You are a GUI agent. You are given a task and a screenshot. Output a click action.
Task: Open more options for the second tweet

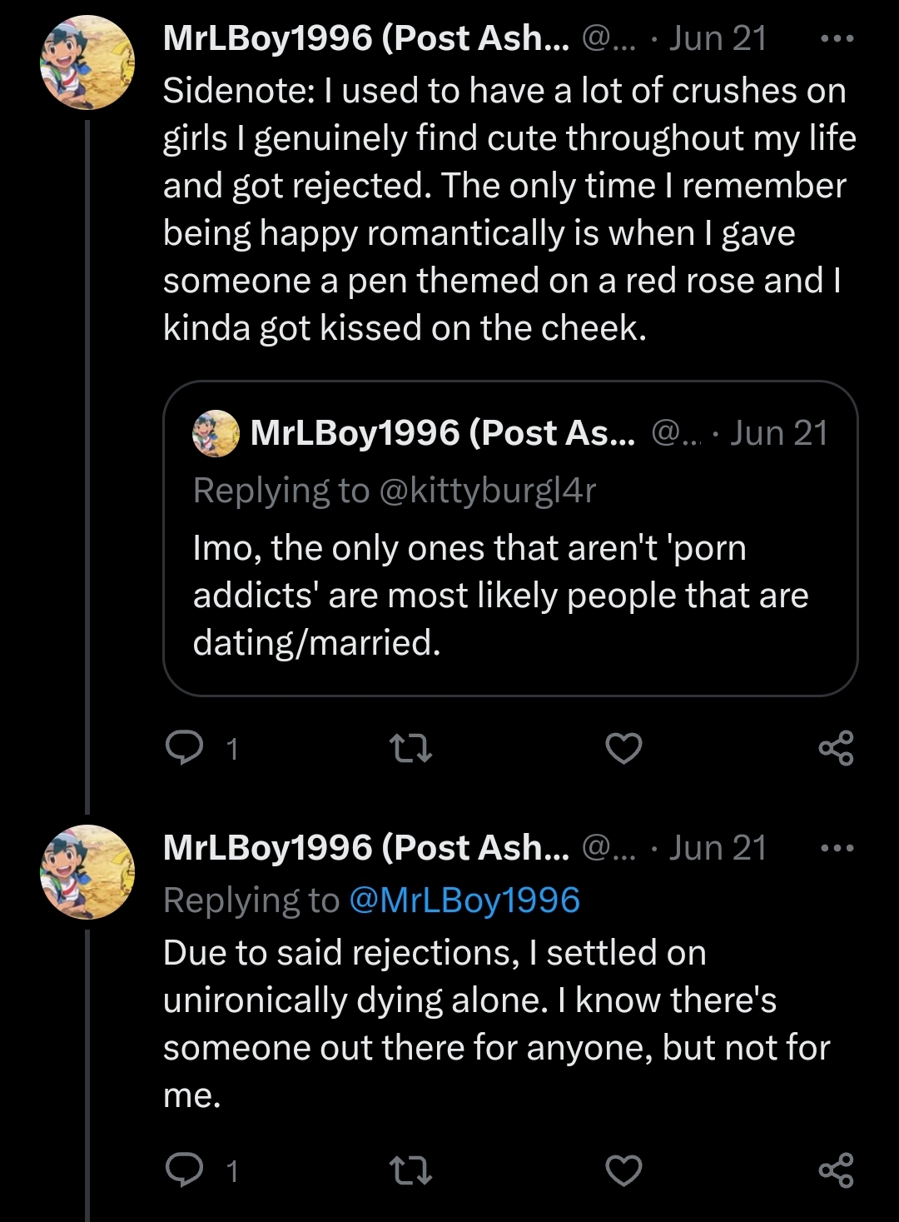coord(836,849)
